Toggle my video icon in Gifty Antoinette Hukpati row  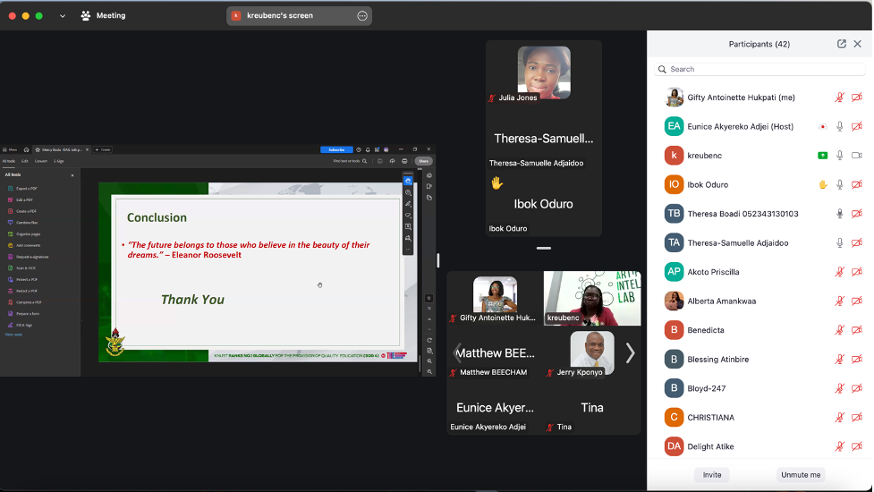856,98
